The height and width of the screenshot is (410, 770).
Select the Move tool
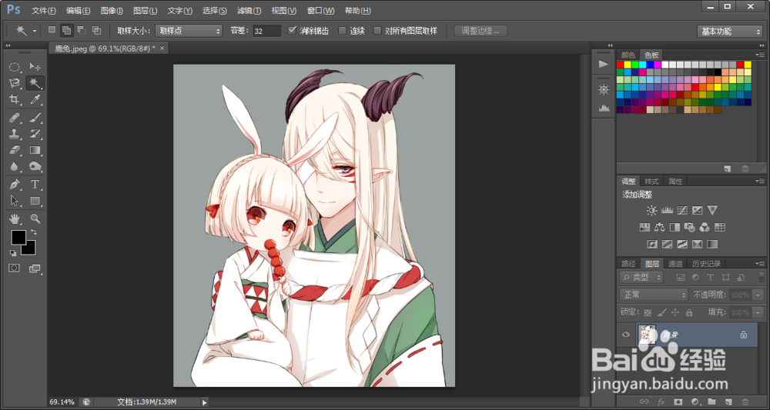click(x=35, y=67)
